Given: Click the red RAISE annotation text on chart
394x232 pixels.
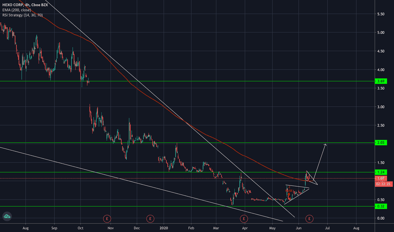Looking at the screenshot, I should click(x=289, y=191).
